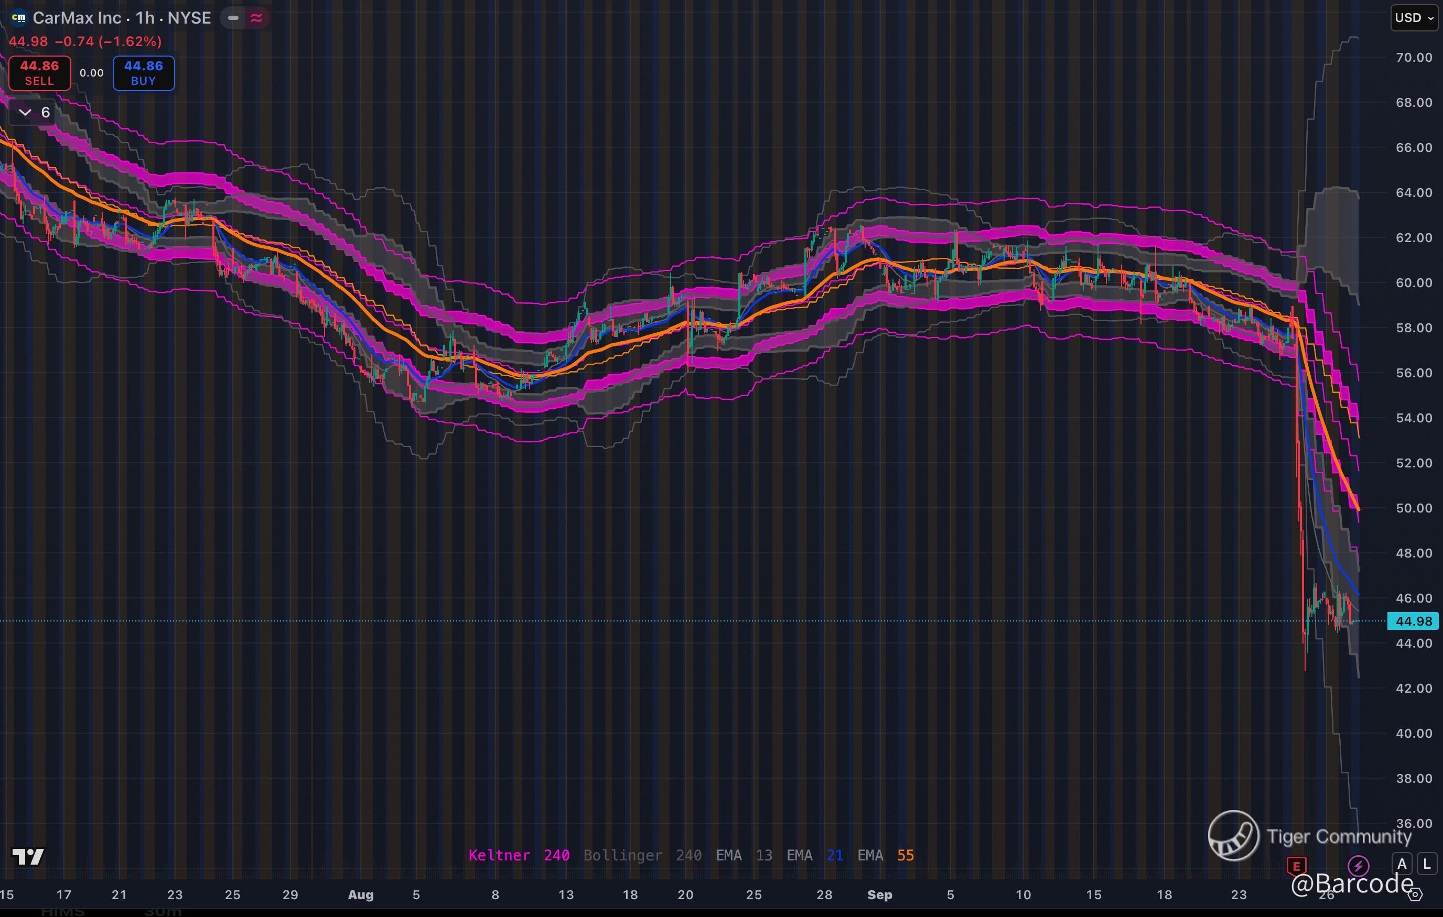The width and height of the screenshot is (1443, 917).
Task: Click the 44.98 current price label
Action: click(1413, 621)
